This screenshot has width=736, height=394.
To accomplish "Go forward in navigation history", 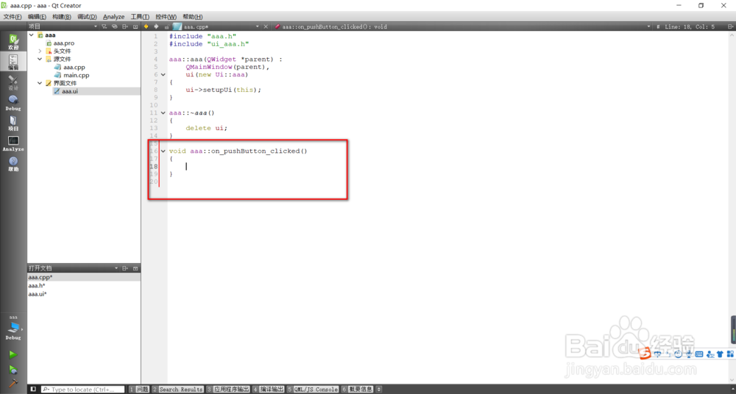I will (156, 26).
